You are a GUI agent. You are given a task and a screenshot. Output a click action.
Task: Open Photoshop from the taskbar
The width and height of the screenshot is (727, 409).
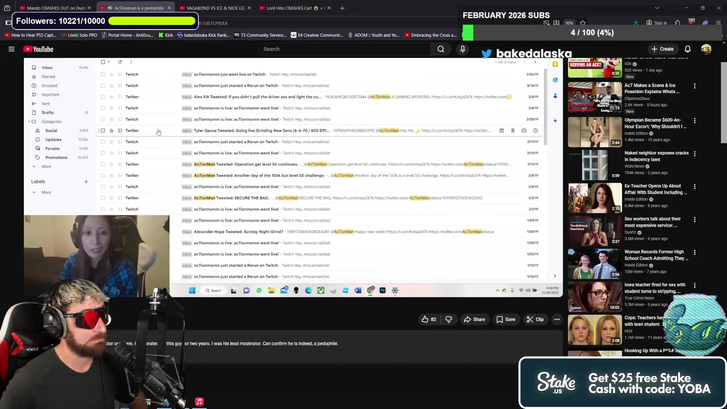[x=382, y=290]
